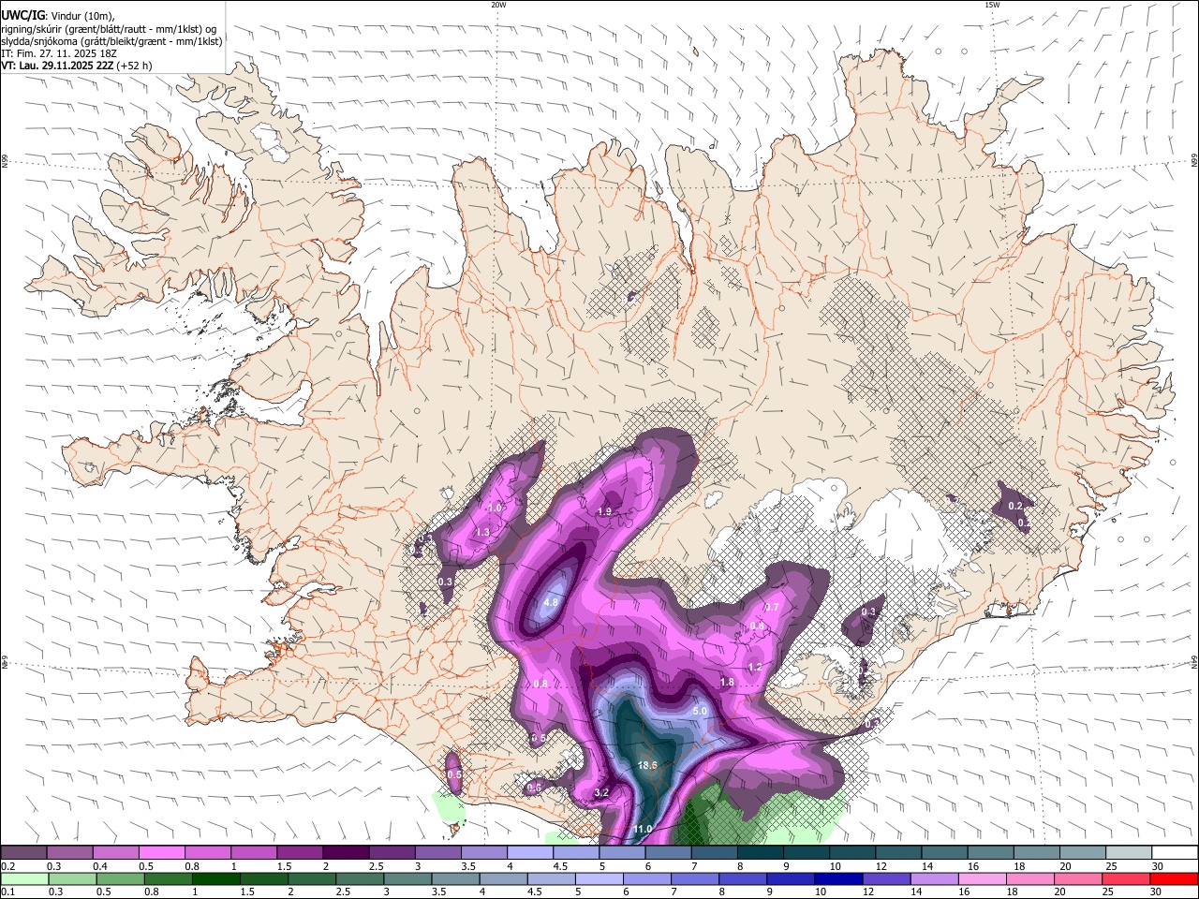Click the 25 label in the lower legend row
The width and height of the screenshot is (1199, 899).
pos(1107,892)
